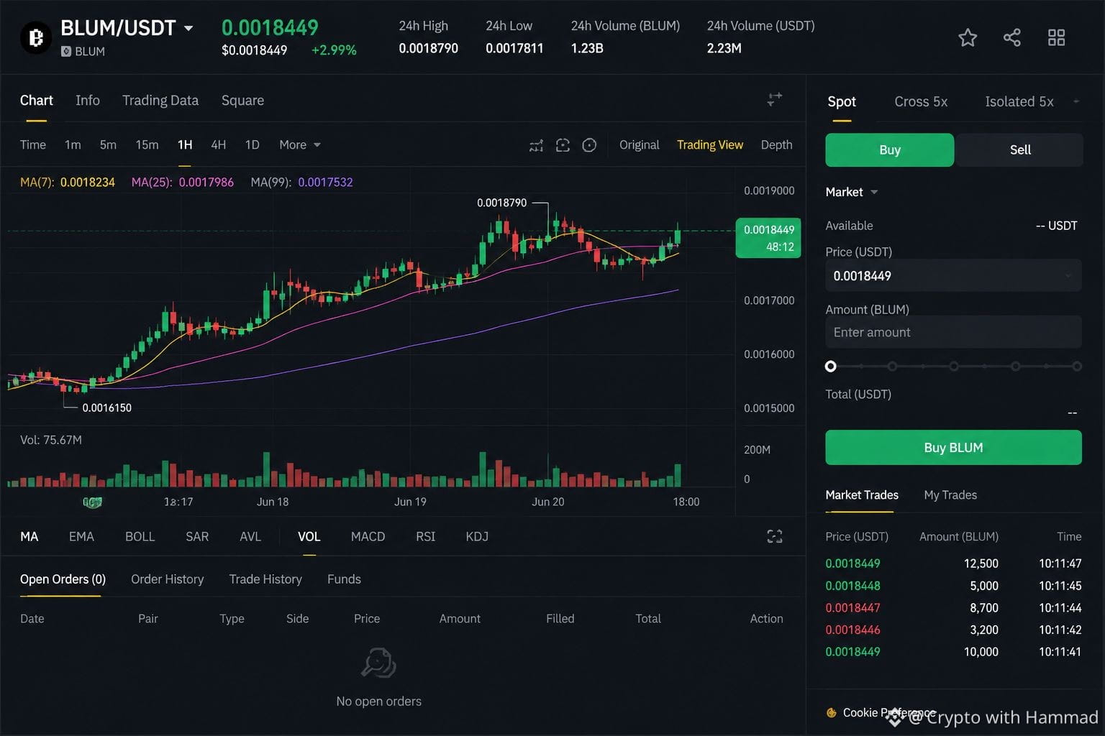This screenshot has height=736, width=1105.
Task: Select the Sell side toggle
Action: tap(1019, 149)
